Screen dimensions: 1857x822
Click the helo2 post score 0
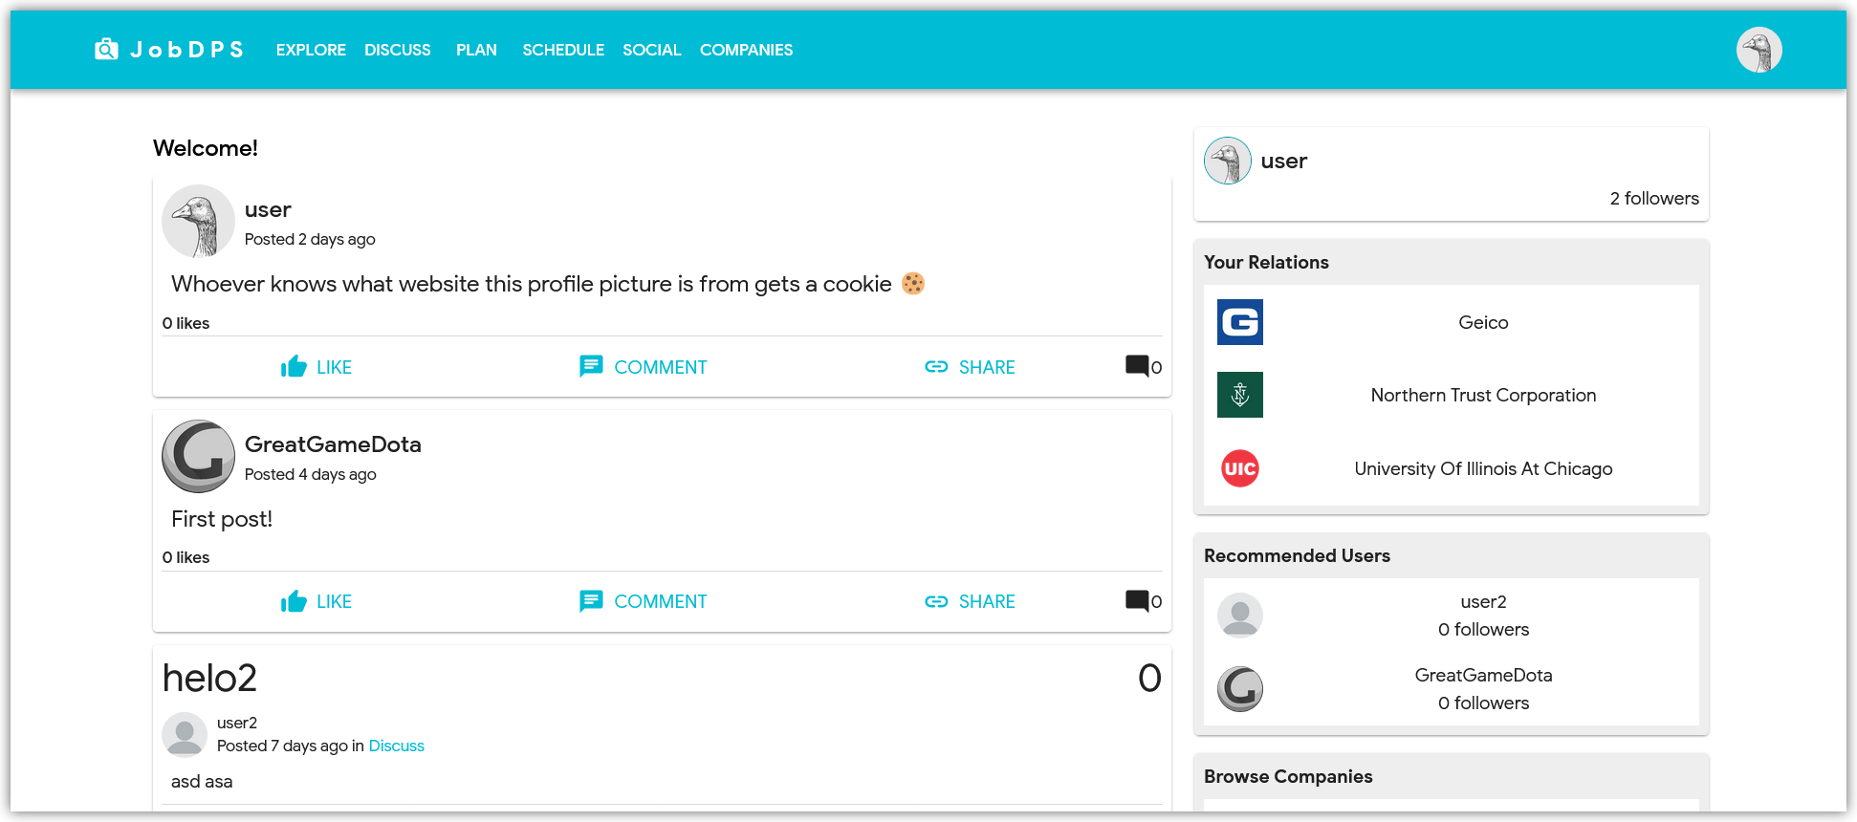click(x=1149, y=678)
